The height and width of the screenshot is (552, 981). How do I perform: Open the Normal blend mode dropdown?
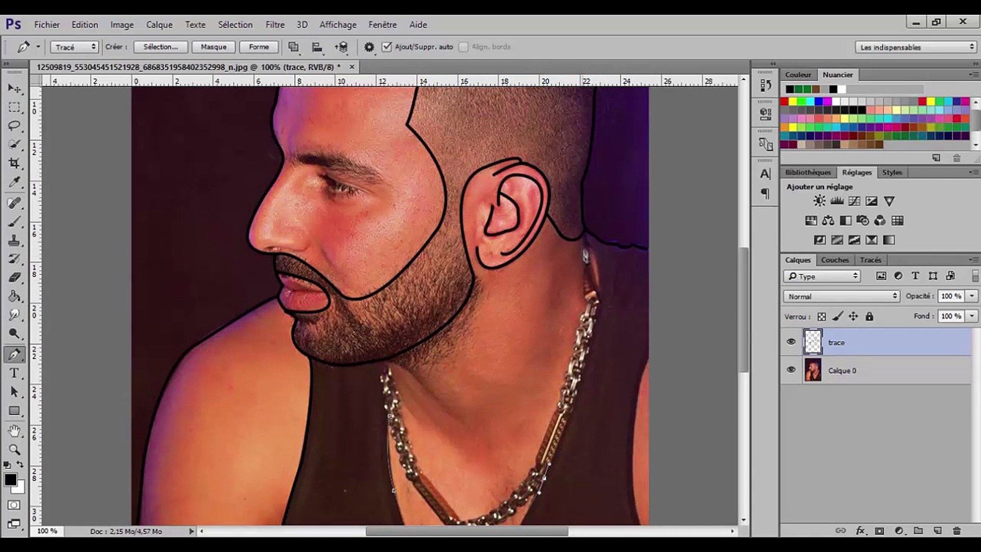[x=842, y=296]
